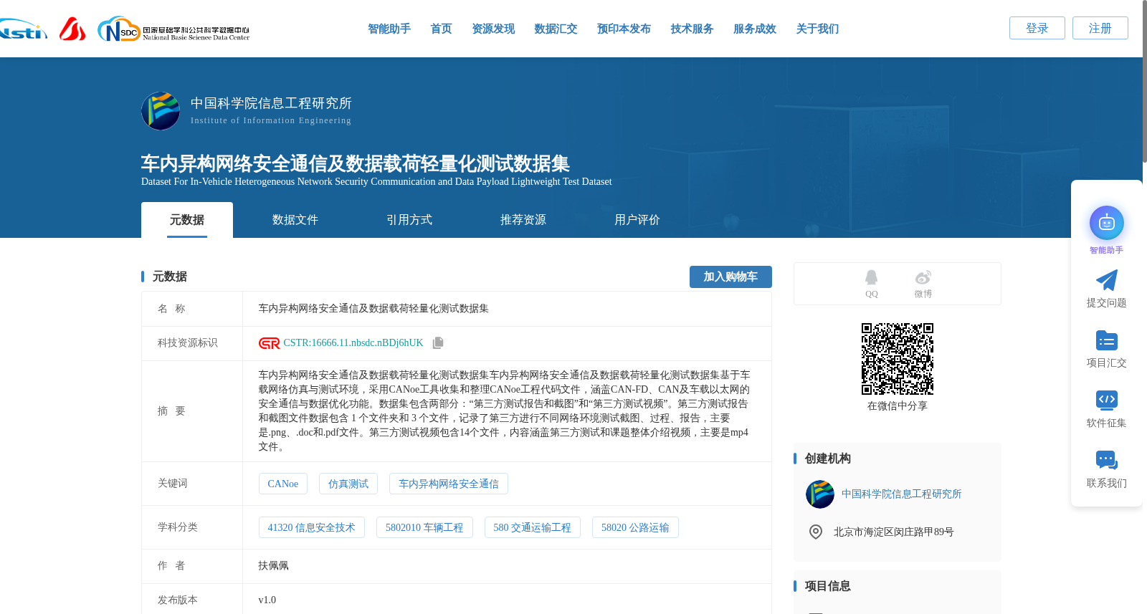The width and height of the screenshot is (1147, 614).
Task: Click the author name 扶佩佩
Action: [x=274, y=566]
